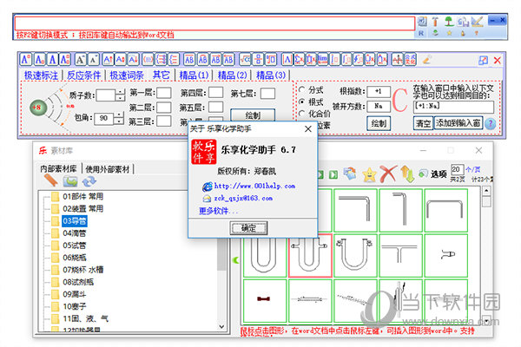Click folder tree scrollbar down arrow
521x347 pixels.
coord(221,327)
